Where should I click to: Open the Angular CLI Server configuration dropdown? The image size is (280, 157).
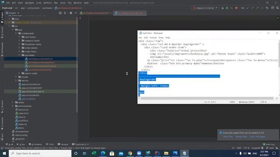pyautogui.click(x=205, y=8)
